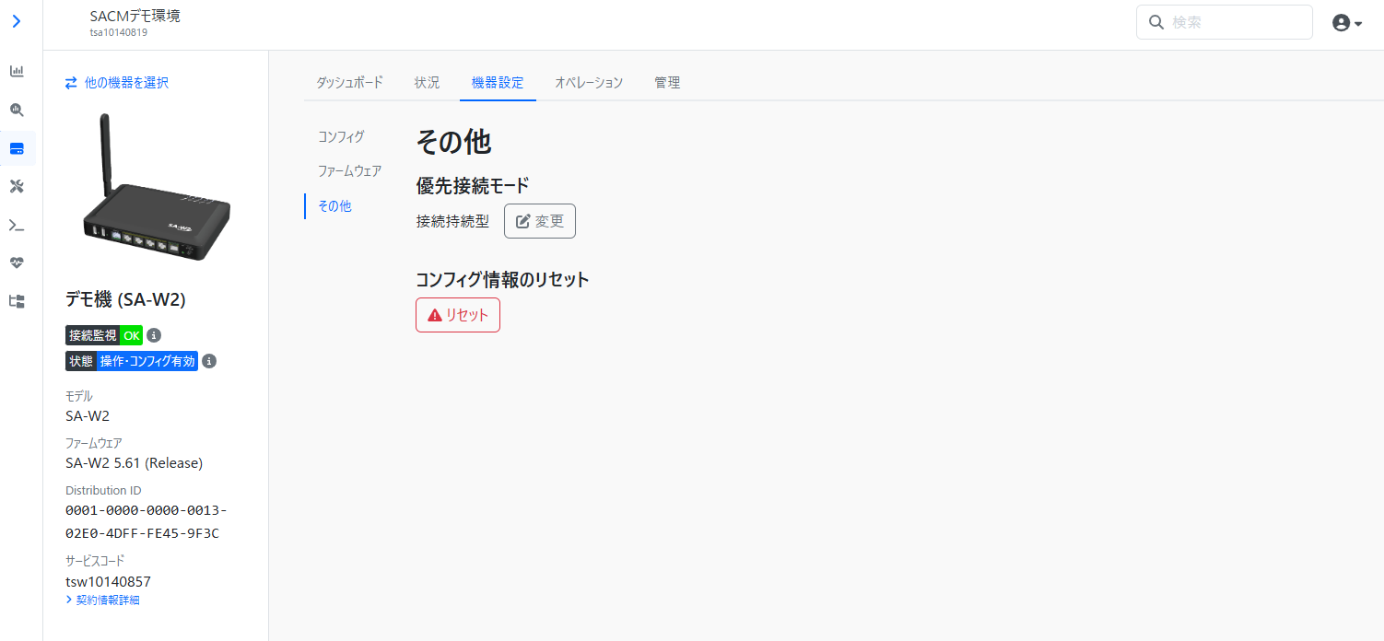Select the 管理 tab
This screenshot has height=641, width=1384.
pos(667,83)
